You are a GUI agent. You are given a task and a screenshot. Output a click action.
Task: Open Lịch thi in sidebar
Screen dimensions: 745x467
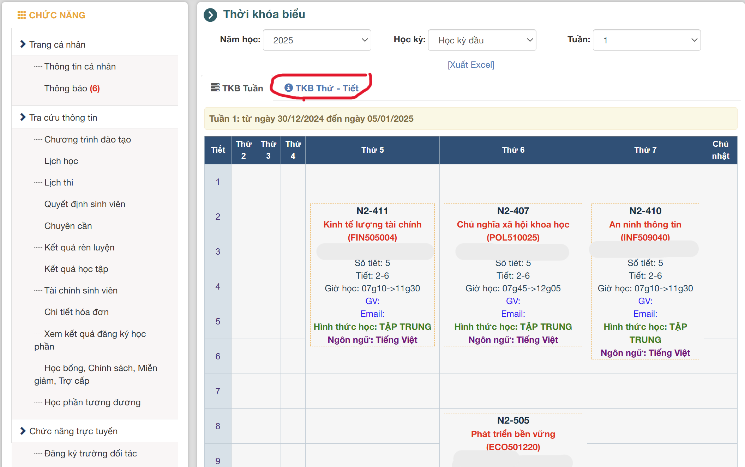point(59,182)
